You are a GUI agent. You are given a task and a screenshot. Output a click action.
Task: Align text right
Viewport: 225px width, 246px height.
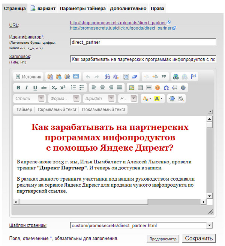click(111, 87)
